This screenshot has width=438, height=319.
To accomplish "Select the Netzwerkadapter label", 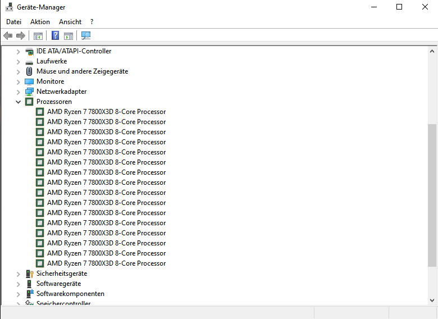I will point(61,92).
